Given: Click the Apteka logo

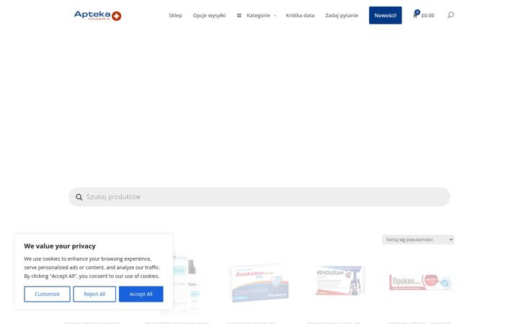Looking at the screenshot, I should click(97, 16).
